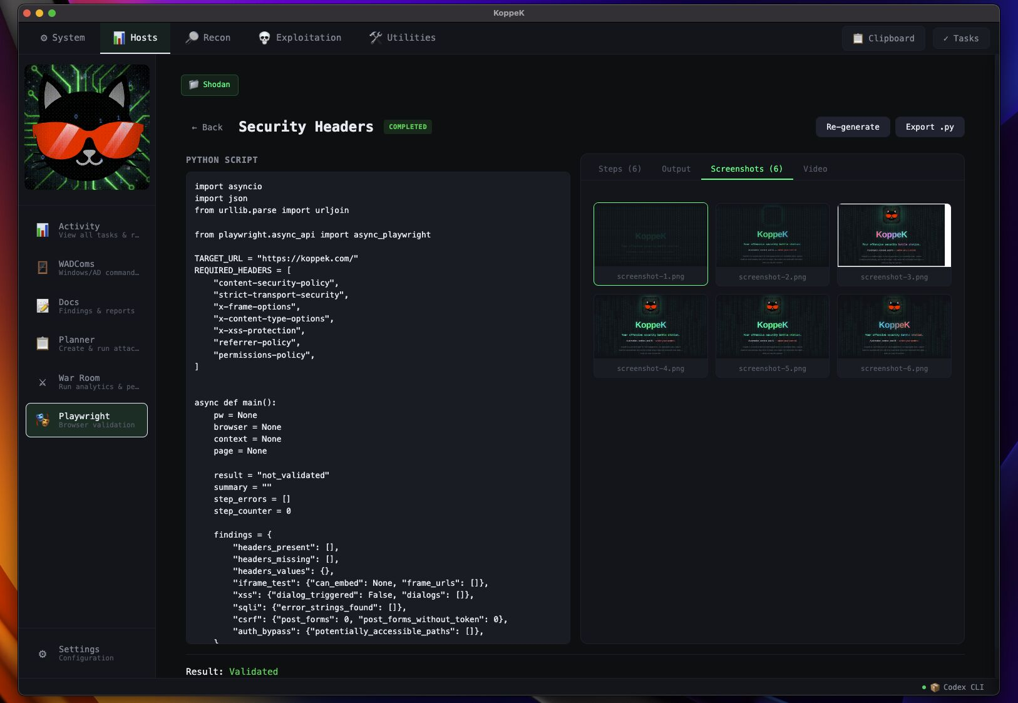Click the Exploitation skull icon

(x=265, y=38)
